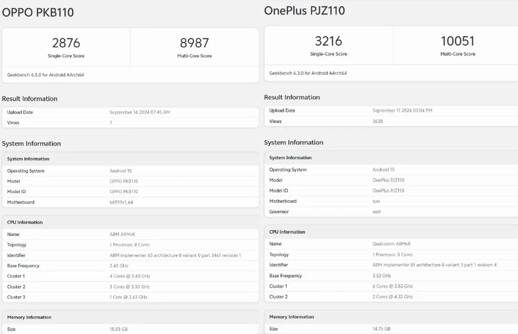This screenshot has height=334, width=518.
Task: Click cluster value 4 Cores @ 2.40 GHz
Action: pos(130,276)
